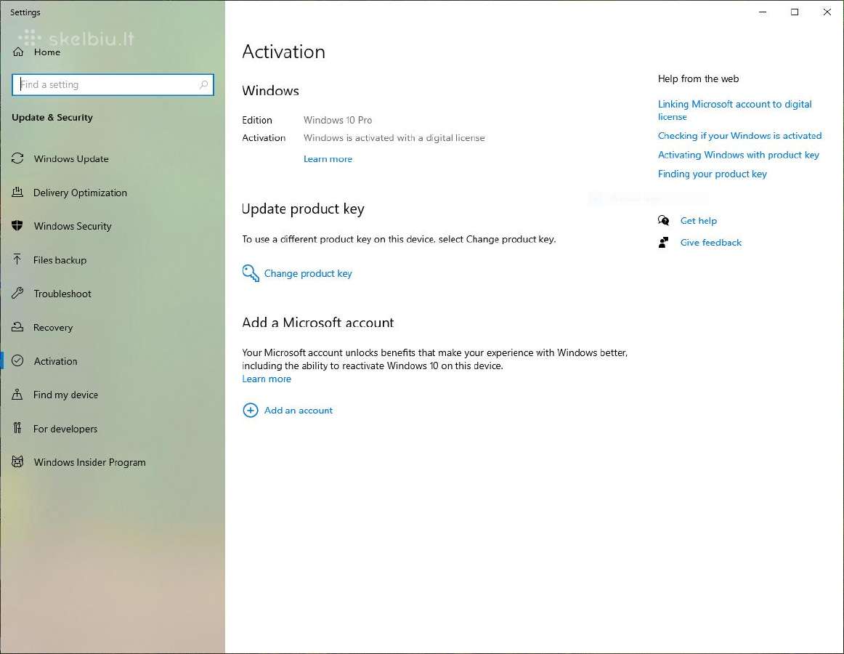Click the Find my device icon
This screenshot has height=654, width=844.
[17, 395]
